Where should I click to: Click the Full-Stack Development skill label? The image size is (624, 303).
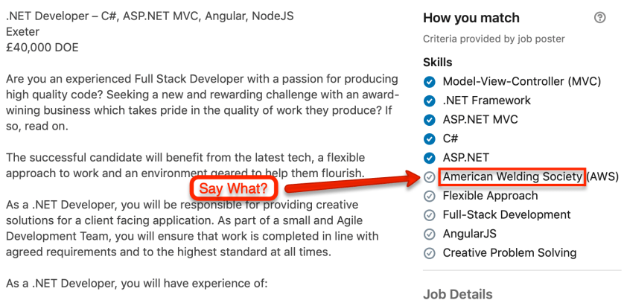(x=506, y=215)
